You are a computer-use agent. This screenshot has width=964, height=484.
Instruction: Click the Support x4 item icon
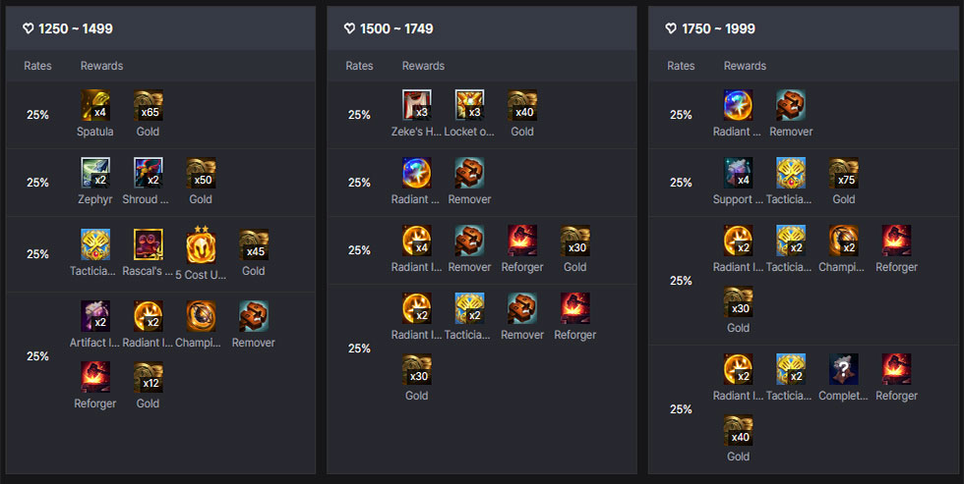pos(739,173)
